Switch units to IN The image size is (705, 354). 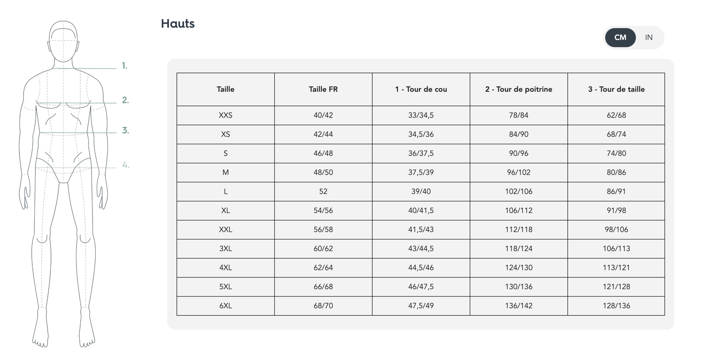pyautogui.click(x=649, y=37)
